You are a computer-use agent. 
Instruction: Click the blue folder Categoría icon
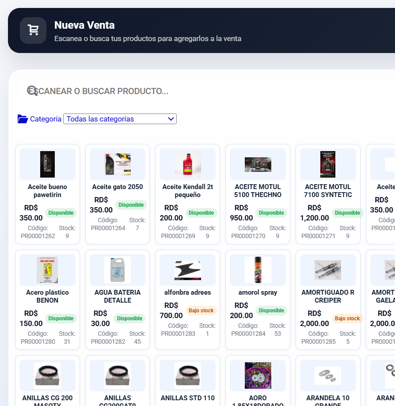pos(23,119)
